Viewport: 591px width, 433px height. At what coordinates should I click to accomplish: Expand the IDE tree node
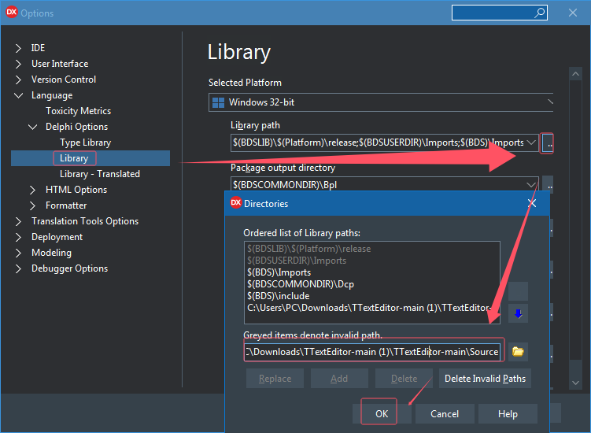tap(18, 48)
